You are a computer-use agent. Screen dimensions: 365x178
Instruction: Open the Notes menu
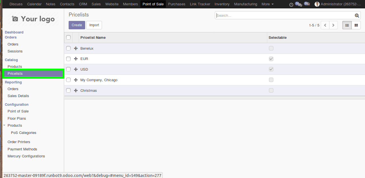coord(51,4)
